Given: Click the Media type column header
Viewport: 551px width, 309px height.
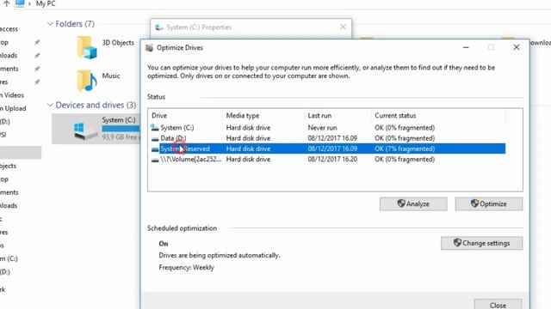Looking at the screenshot, I should point(263,115).
